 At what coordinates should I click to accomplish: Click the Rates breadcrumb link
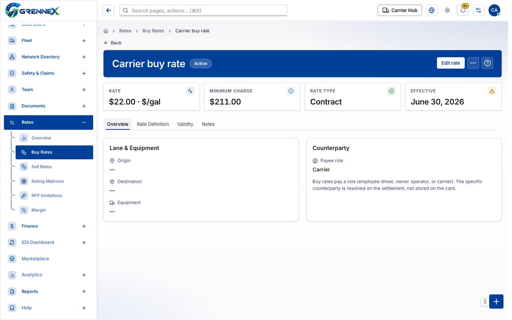125,31
